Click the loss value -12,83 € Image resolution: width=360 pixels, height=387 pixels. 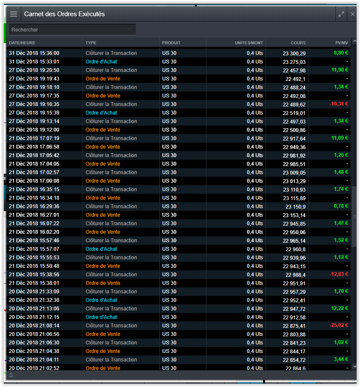[339, 274]
